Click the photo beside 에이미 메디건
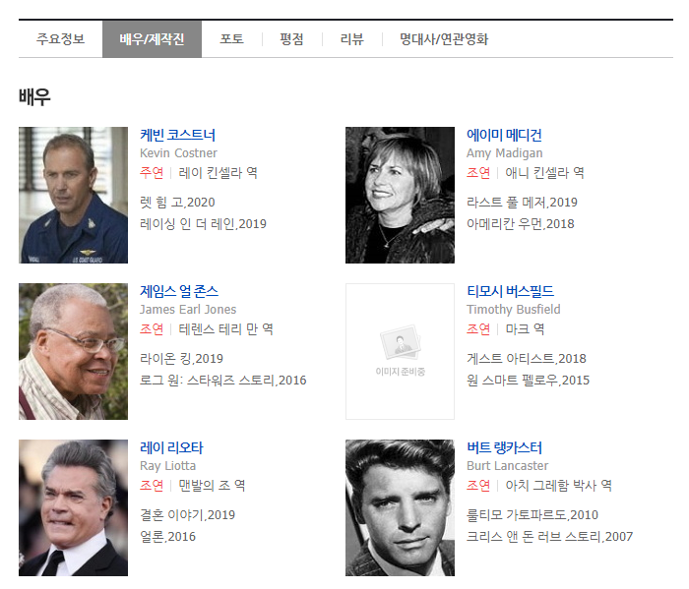Viewport: 689px width, 589px height. (400, 195)
